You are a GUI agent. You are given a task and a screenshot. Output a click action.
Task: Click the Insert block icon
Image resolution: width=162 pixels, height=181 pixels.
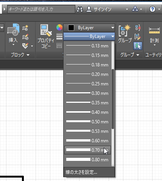13,30
